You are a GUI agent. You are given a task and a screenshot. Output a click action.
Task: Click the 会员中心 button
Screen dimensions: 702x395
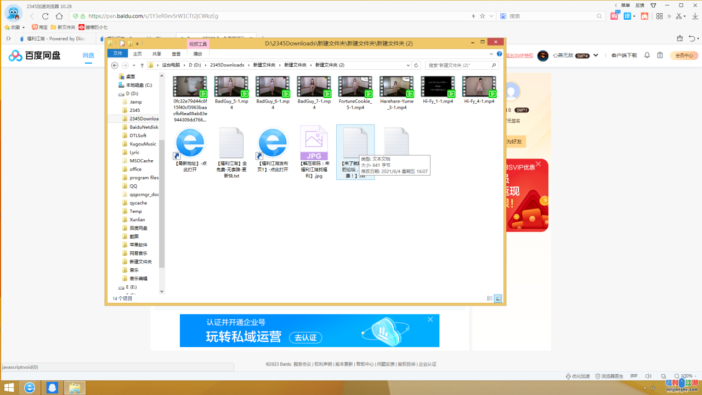pos(683,55)
